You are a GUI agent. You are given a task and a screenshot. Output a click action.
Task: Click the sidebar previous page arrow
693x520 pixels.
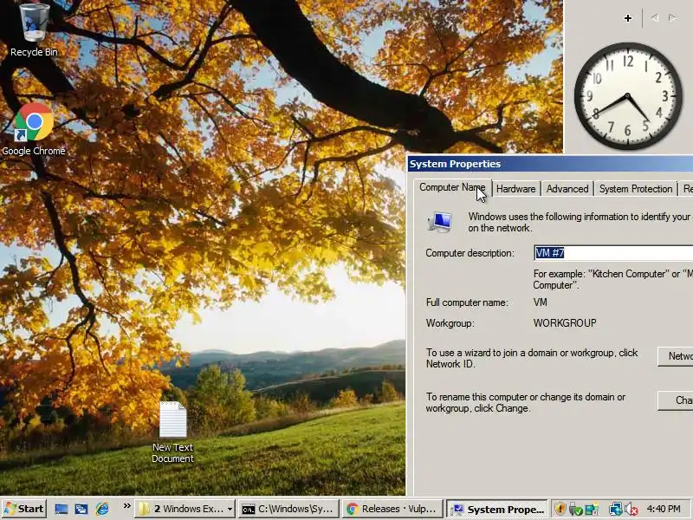[655, 18]
